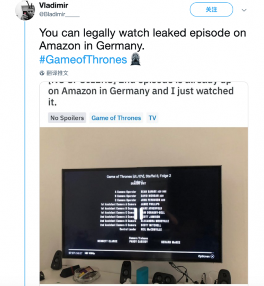The image size is (264, 286).
Task: Open the embedded TV photo
Action: click(x=143, y=205)
